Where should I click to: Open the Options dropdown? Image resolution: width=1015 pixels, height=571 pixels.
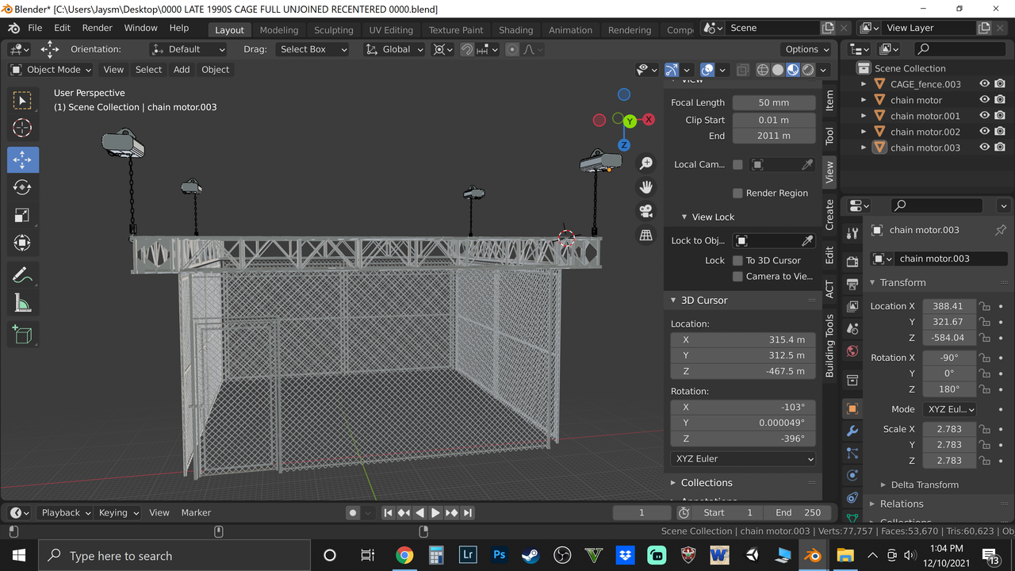click(806, 49)
